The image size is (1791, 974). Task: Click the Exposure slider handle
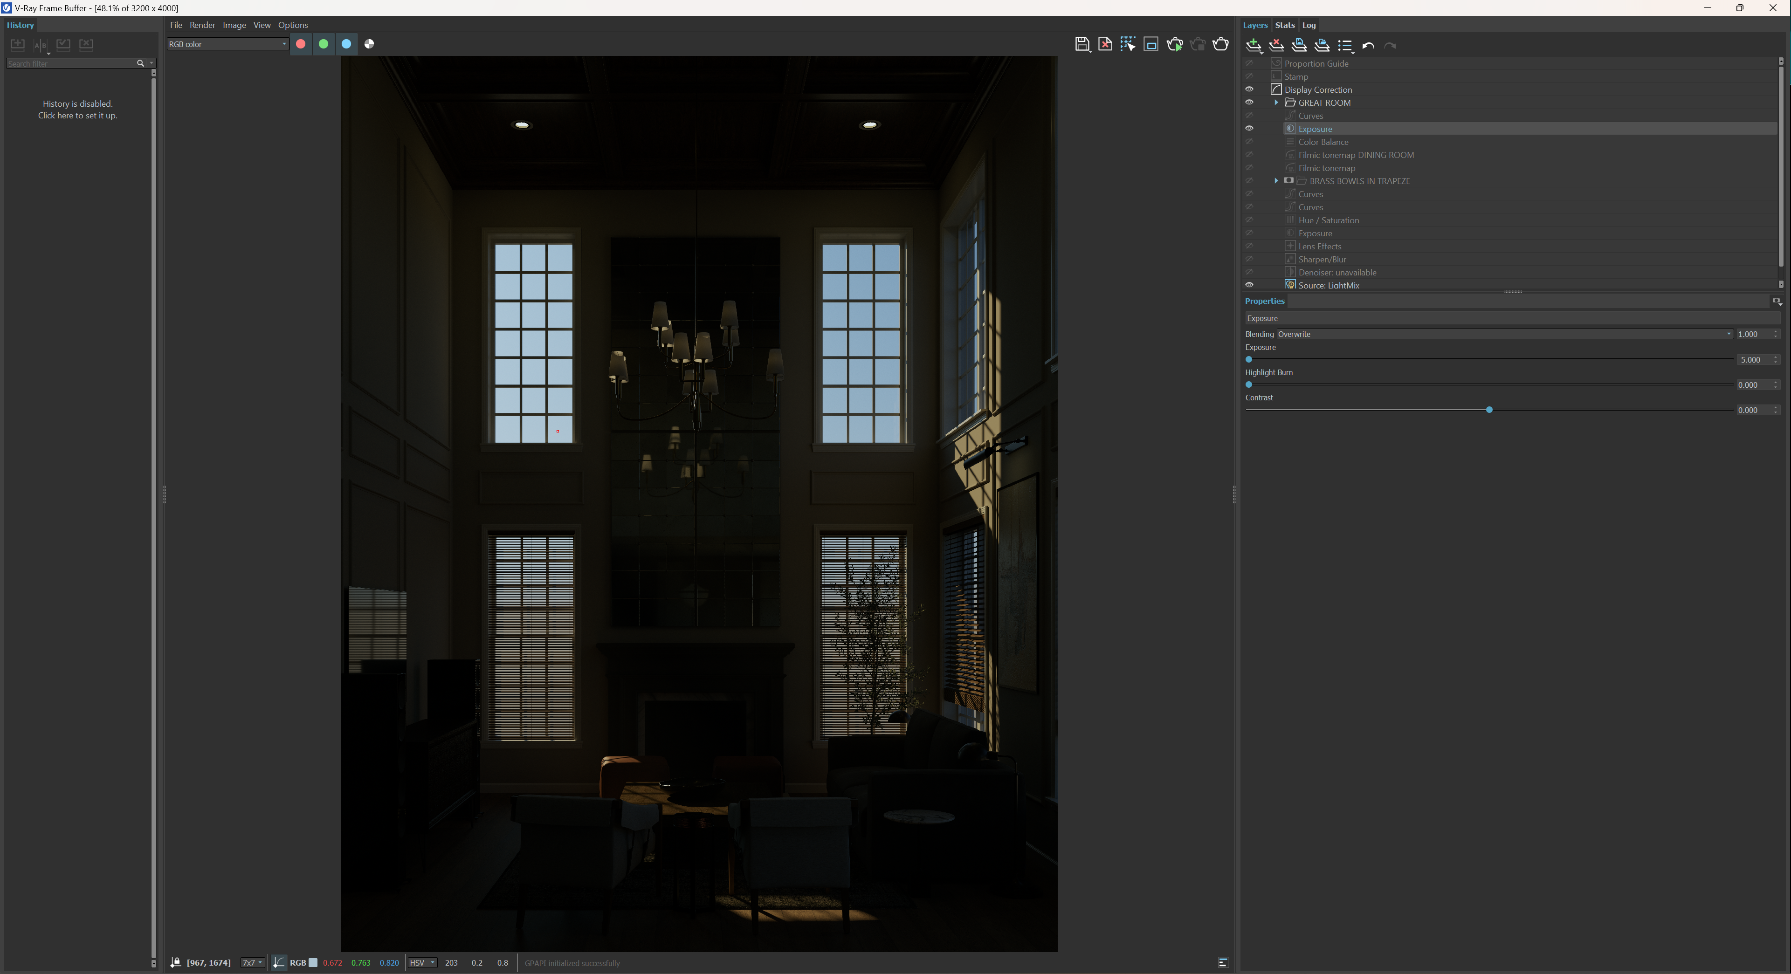[1249, 359]
